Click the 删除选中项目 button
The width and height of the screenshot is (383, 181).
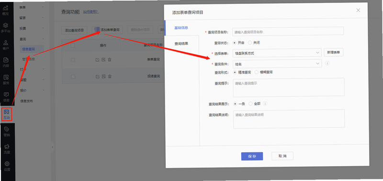coord(140,30)
